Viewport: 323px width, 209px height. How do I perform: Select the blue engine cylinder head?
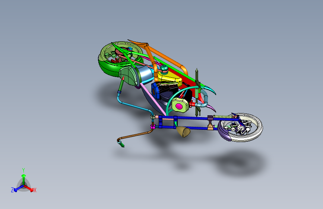(x=155, y=91)
